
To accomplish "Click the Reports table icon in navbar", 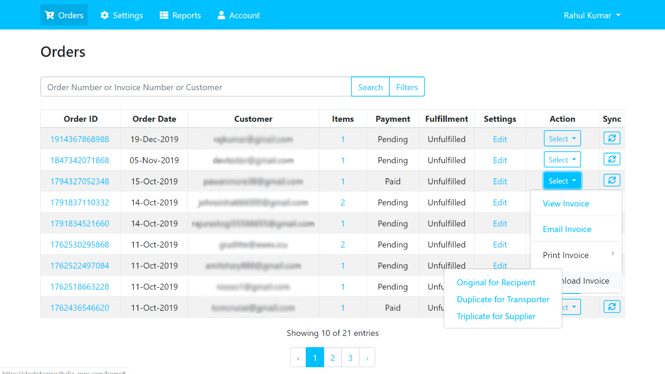I will tap(164, 15).
